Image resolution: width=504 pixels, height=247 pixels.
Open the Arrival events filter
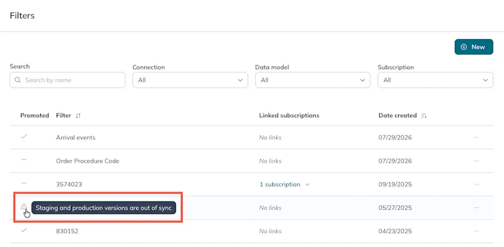click(x=76, y=137)
